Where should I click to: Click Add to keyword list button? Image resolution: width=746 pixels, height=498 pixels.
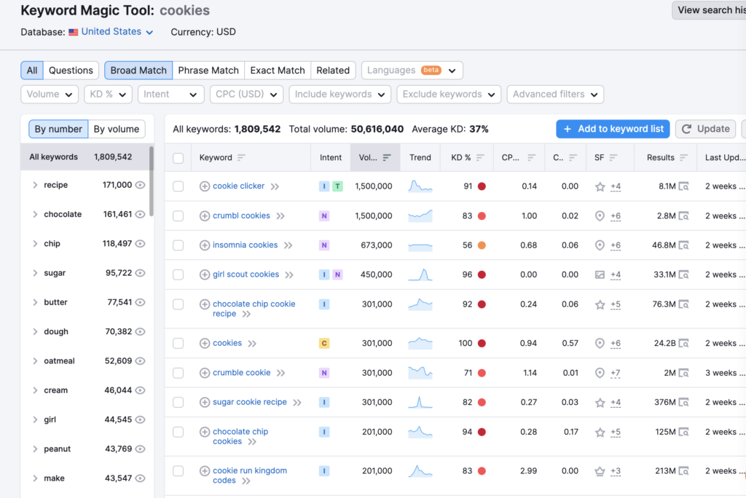pos(613,129)
